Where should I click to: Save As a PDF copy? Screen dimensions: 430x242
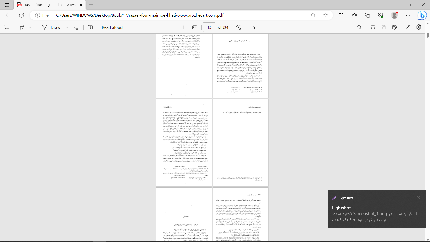point(395,27)
